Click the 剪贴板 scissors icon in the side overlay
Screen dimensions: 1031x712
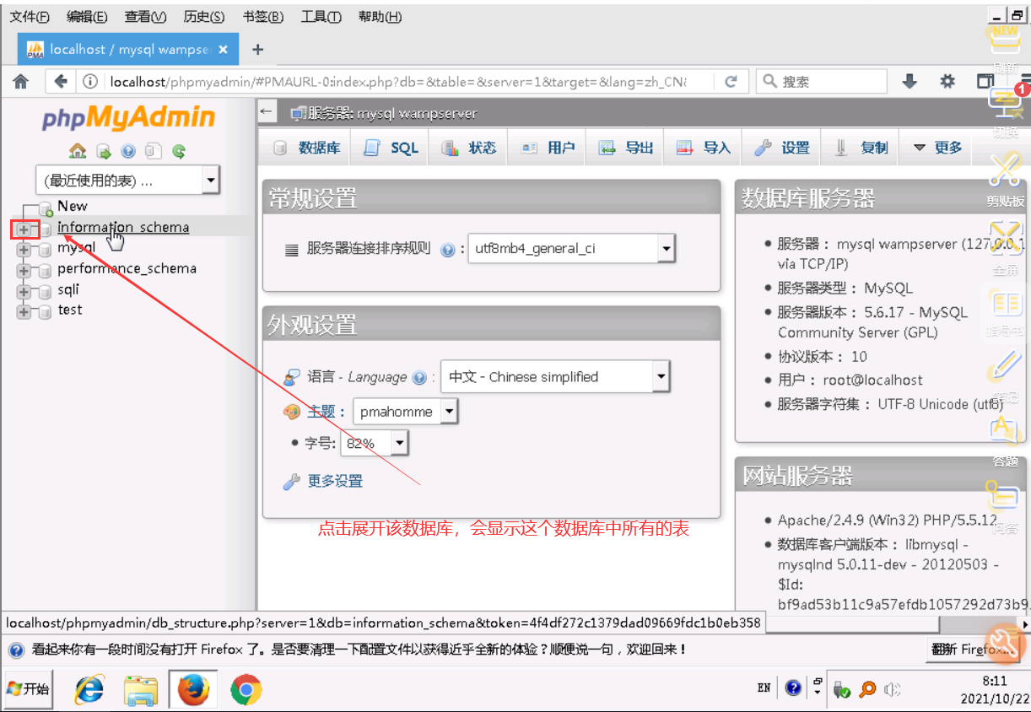pyautogui.click(x=1005, y=170)
